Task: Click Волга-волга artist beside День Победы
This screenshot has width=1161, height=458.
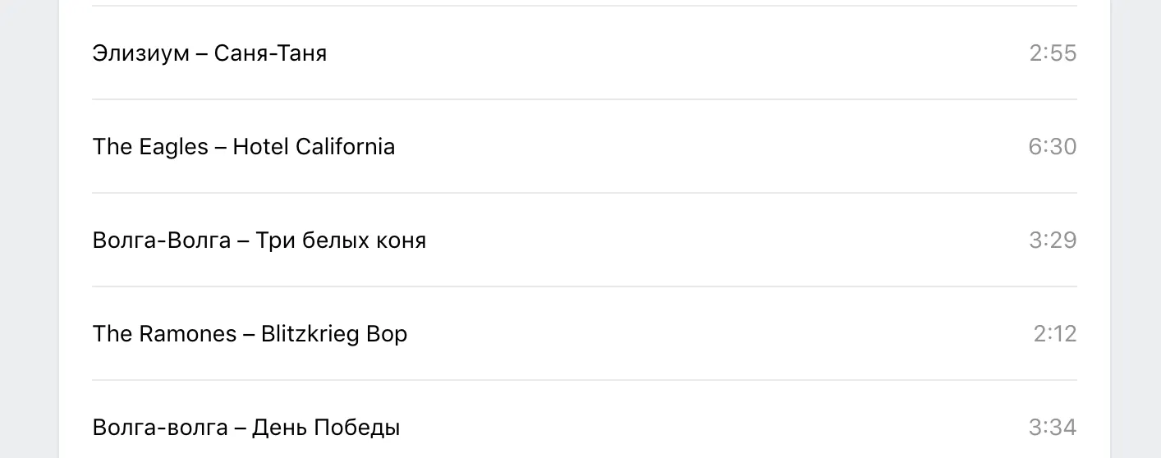Action: pyautogui.click(x=160, y=428)
